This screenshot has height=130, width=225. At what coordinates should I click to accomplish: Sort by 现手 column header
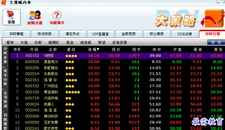tap(136, 50)
